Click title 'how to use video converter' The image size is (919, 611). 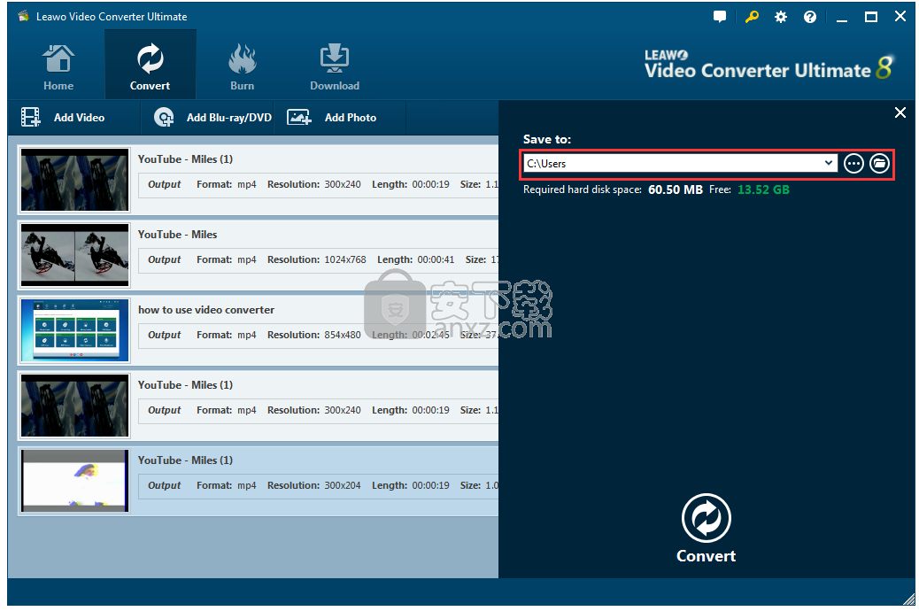click(206, 310)
